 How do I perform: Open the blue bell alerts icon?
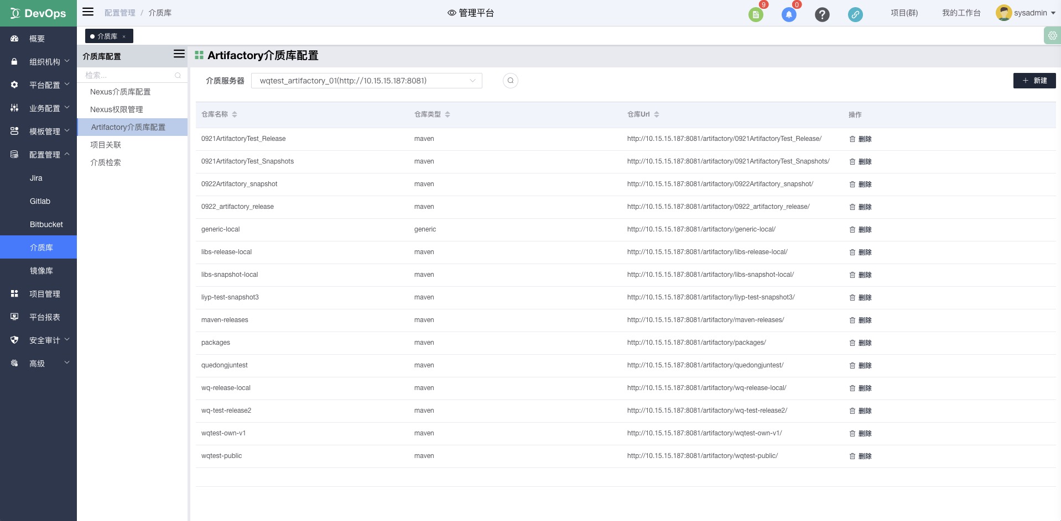click(x=789, y=14)
